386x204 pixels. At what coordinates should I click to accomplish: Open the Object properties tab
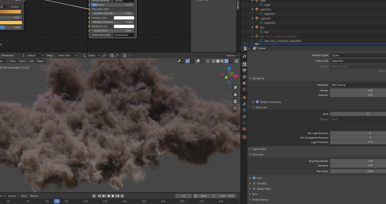244,97
